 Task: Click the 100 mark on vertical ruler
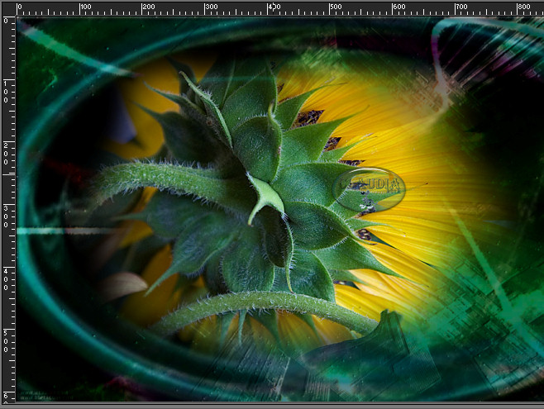tap(6, 92)
